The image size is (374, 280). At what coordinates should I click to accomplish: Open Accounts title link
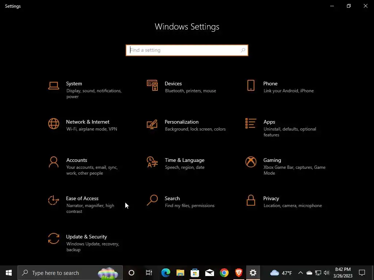77,160
